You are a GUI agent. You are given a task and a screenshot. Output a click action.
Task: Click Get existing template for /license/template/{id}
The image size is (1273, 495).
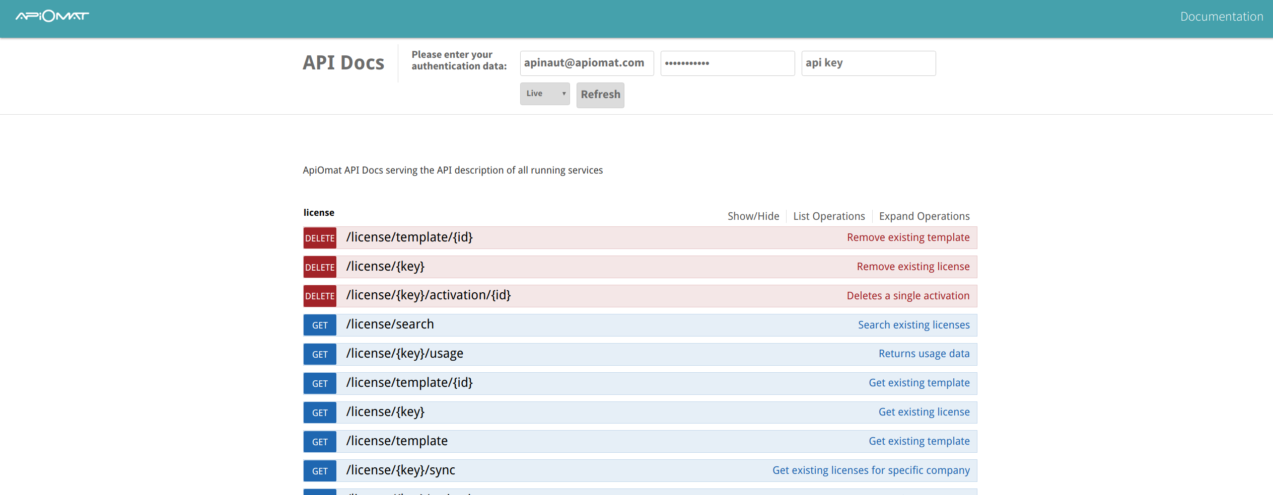click(919, 383)
